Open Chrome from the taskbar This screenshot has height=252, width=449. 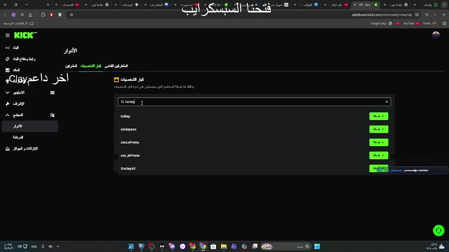203,246
